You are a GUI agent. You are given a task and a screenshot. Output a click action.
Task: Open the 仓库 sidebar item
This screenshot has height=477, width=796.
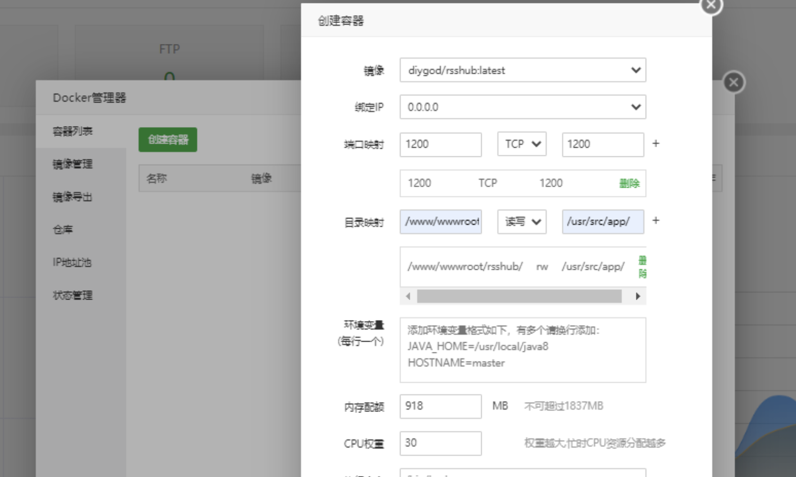point(63,230)
